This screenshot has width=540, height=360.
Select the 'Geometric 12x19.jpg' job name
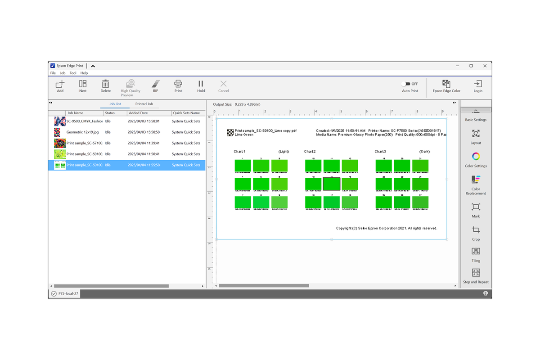82,132
